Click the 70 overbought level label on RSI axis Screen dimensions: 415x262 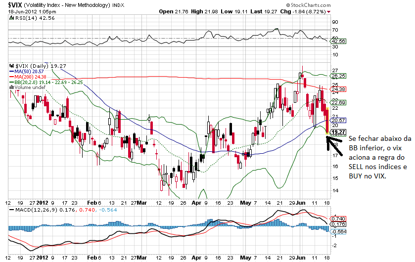click(x=335, y=30)
